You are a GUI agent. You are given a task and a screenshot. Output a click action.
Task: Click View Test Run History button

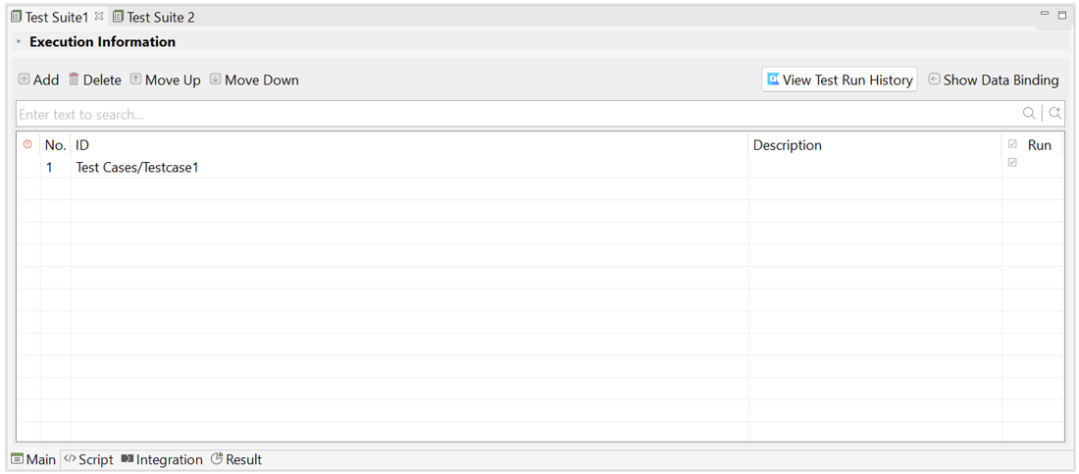840,80
